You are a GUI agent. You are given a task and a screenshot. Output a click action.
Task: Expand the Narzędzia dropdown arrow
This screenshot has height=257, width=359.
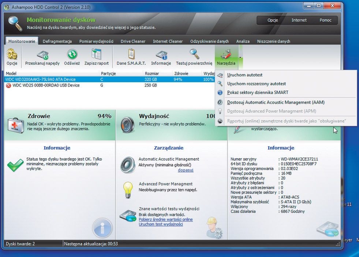coord(240,57)
